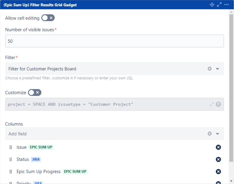
Task: Clear the selected filter with the X icon
Action: coord(210,69)
